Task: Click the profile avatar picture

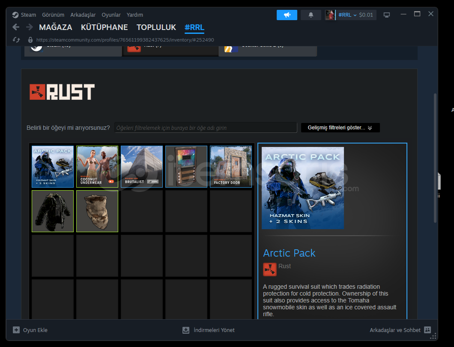Action: coord(330,15)
